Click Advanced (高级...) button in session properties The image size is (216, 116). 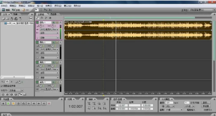pyautogui.click(x=206, y=103)
